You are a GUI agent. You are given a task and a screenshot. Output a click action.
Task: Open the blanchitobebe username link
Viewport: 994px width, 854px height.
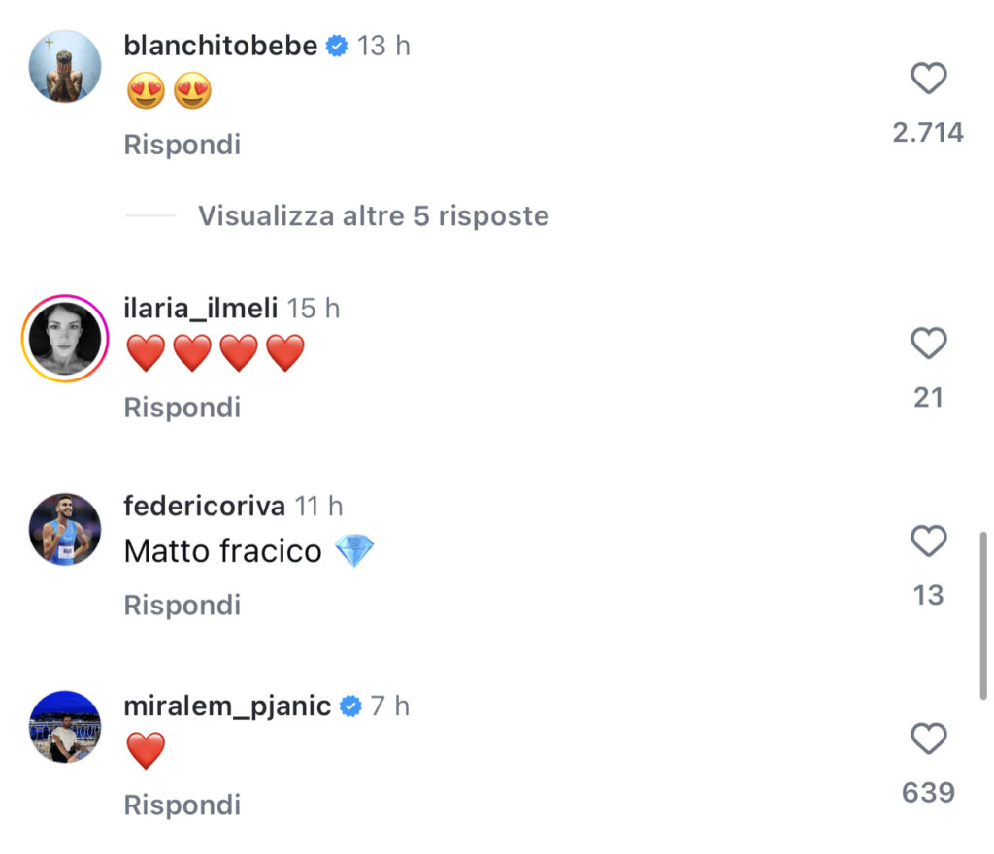220,46
